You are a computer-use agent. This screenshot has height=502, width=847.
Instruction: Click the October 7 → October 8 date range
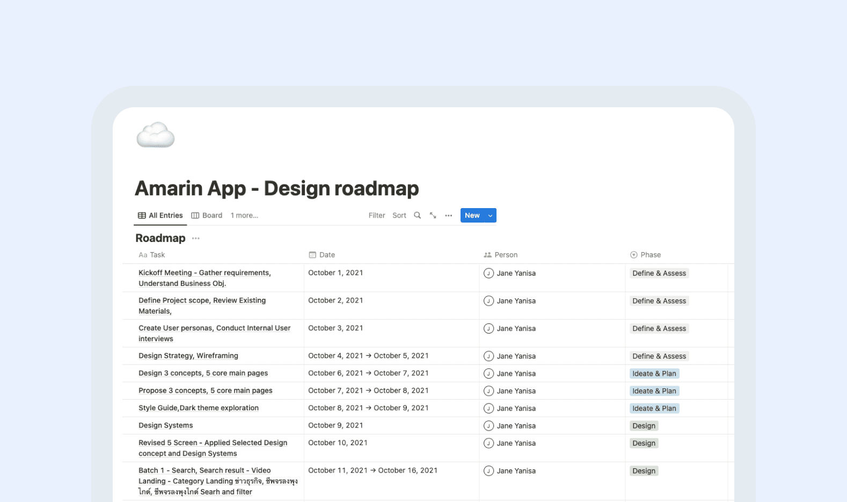pyautogui.click(x=368, y=390)
